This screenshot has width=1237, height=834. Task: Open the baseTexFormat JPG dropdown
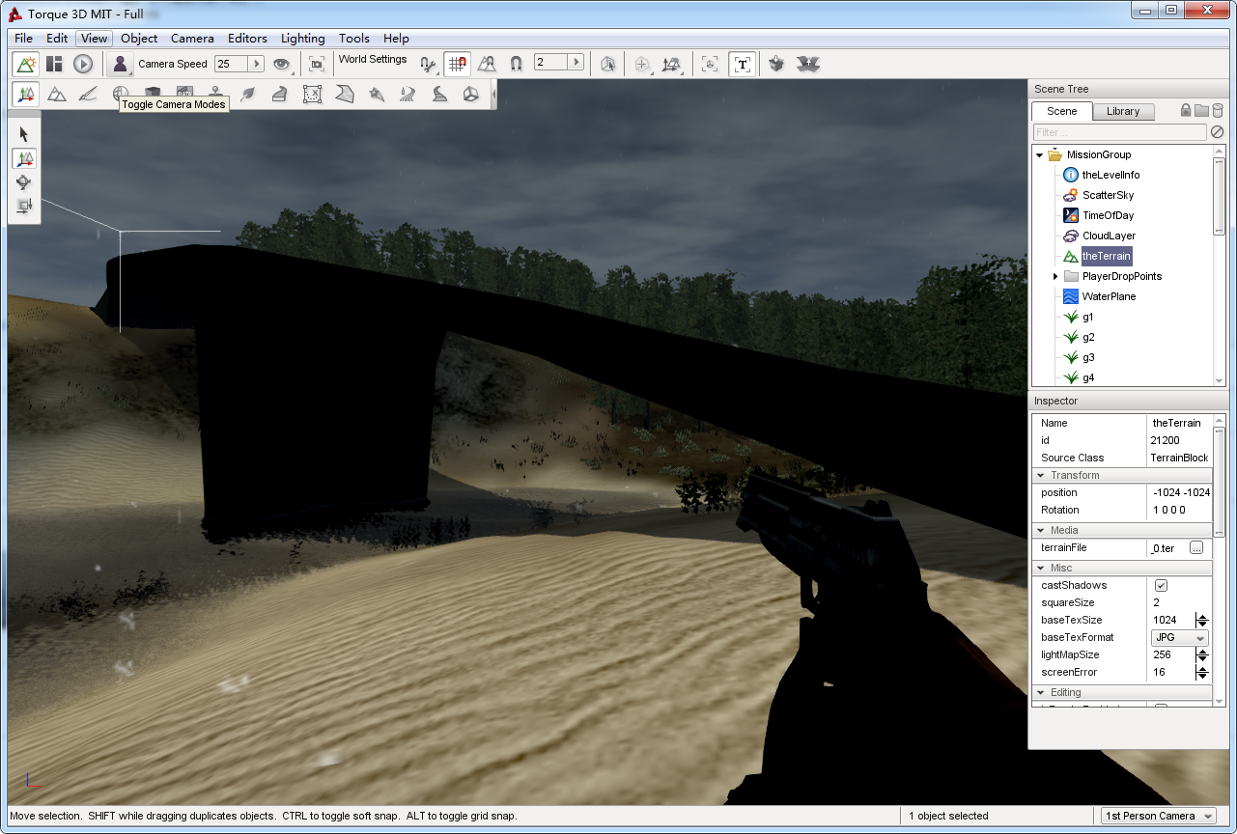pyautogui.click(x=1180, y=638)
